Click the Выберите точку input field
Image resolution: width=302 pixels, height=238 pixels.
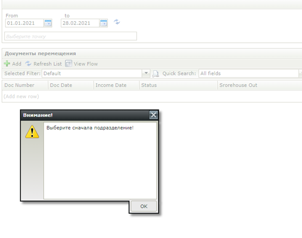coord(70,36)
